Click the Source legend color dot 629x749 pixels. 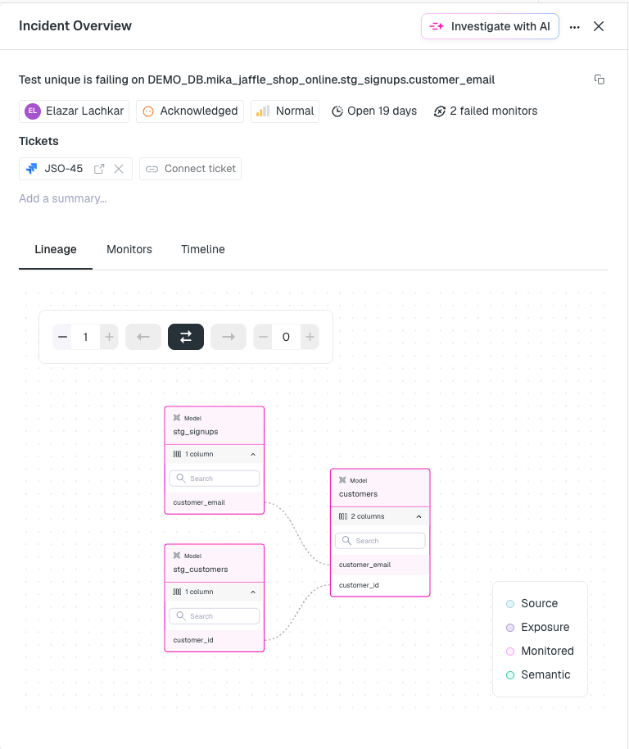[510, 604]
